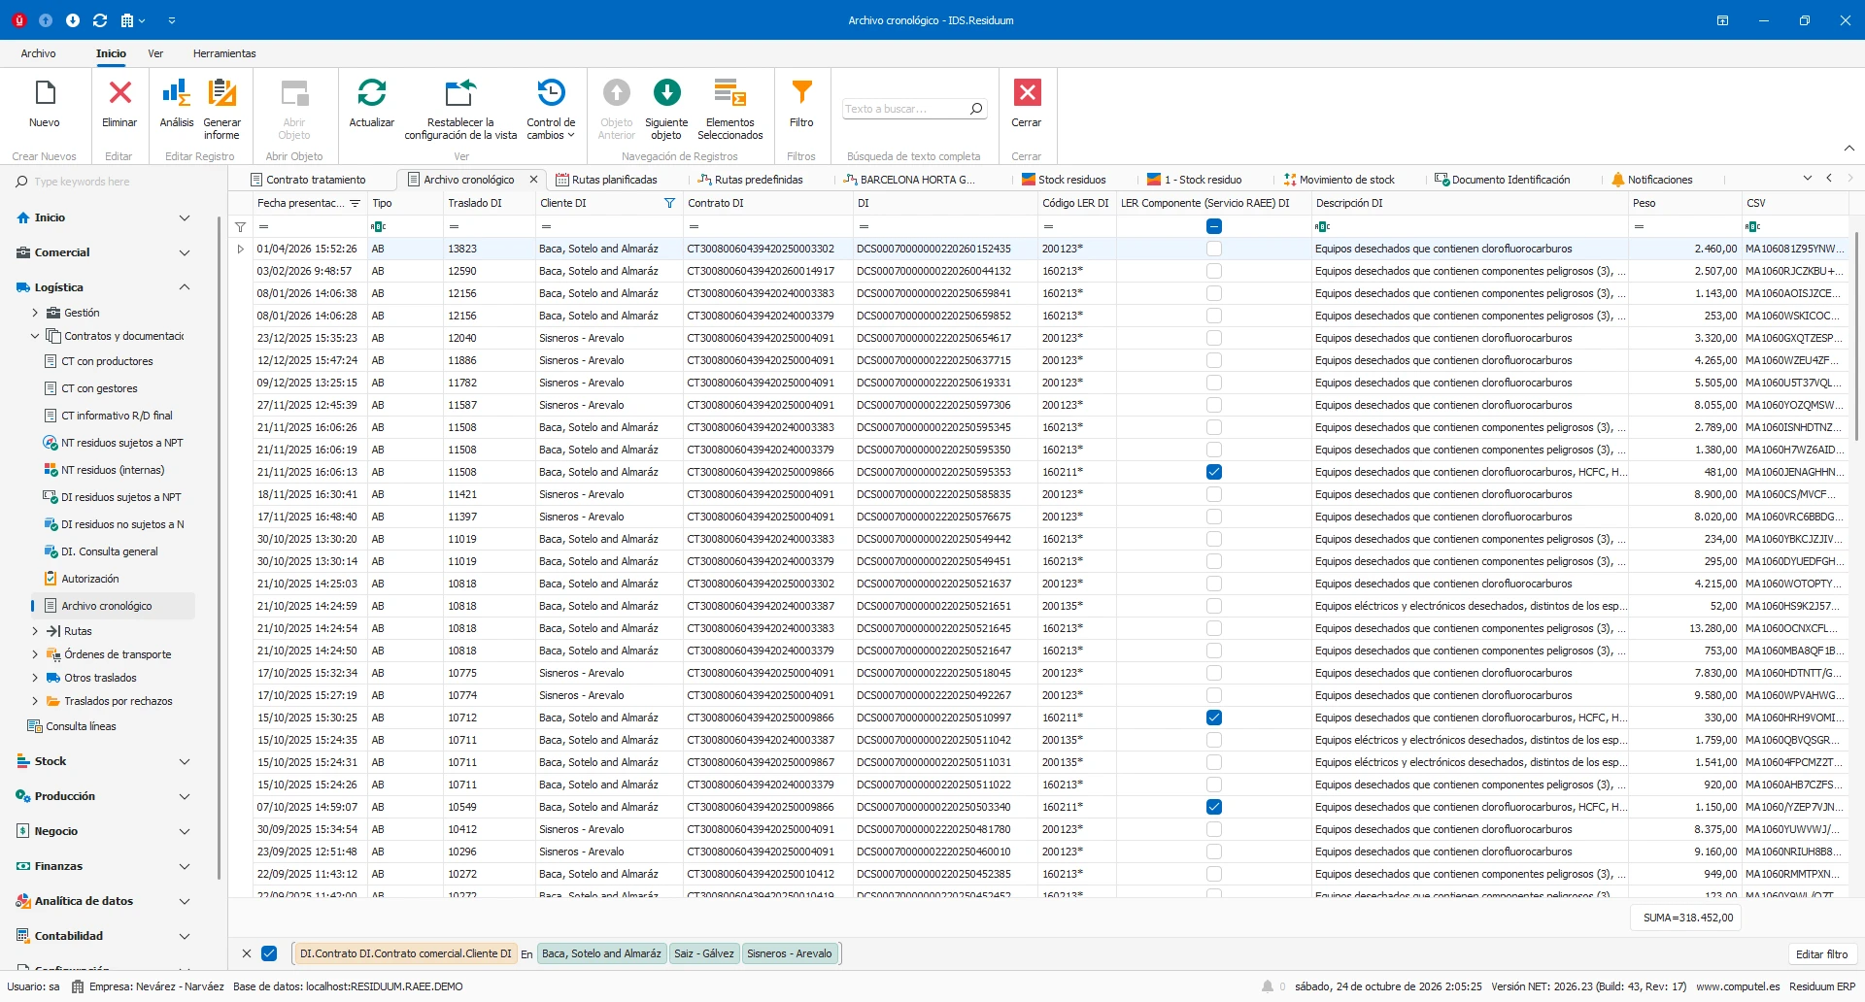Open the Herramientas ribbon tab
1865x1002 pixels.
pos(224,53)
